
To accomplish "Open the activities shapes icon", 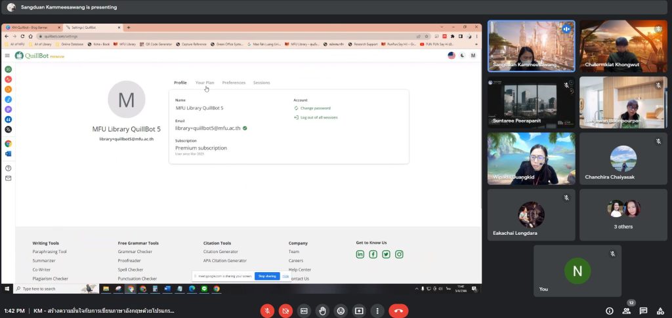I will (x=660, y=311).
